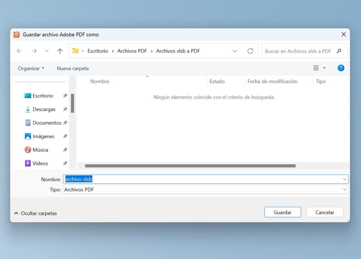
Task: Click the pin icon beside Vídeos
Action: [x=65, y=163]
